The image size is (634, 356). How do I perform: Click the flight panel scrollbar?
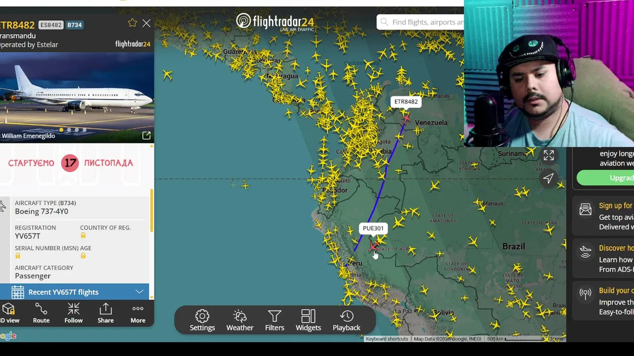tap(151, 211)
